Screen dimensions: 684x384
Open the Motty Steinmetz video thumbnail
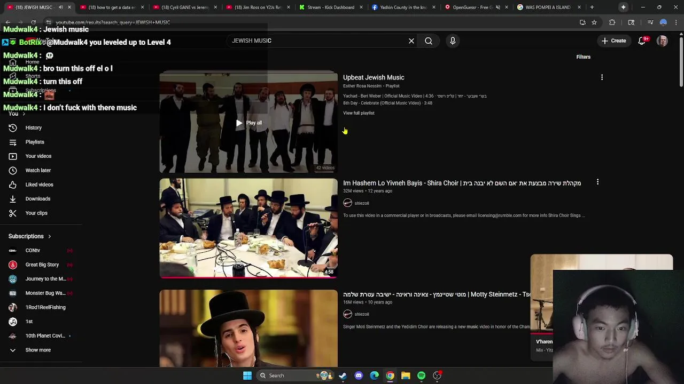pyautogui.click(x=248, y=328)
